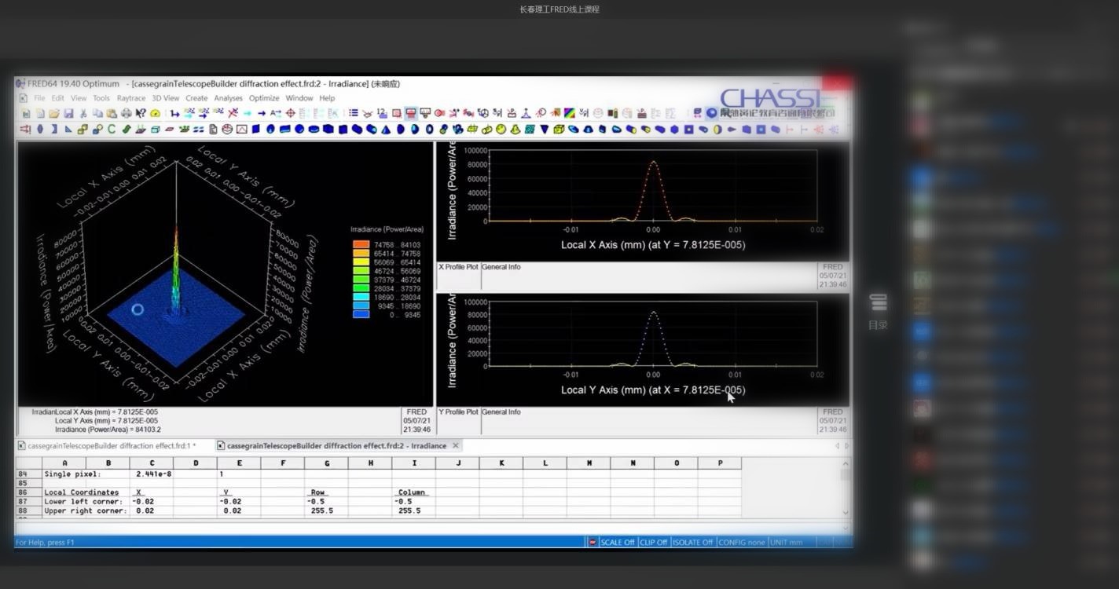Click the red crosshair target icon

(290, 114)
